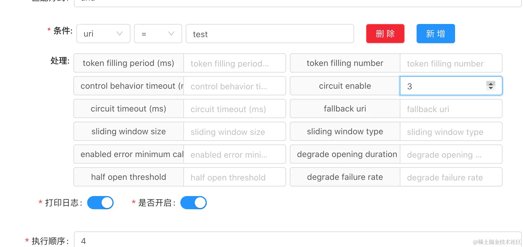Focus the token filling number input
Image resolution: width=523 pixels, height=247 pixels.
[x=451, y=63]
